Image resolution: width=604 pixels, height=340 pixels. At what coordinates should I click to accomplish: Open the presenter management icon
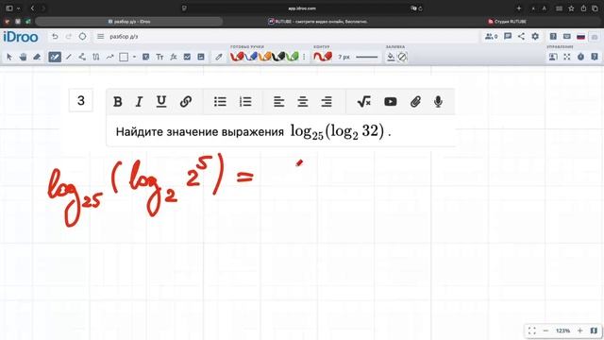coord(553,57)
